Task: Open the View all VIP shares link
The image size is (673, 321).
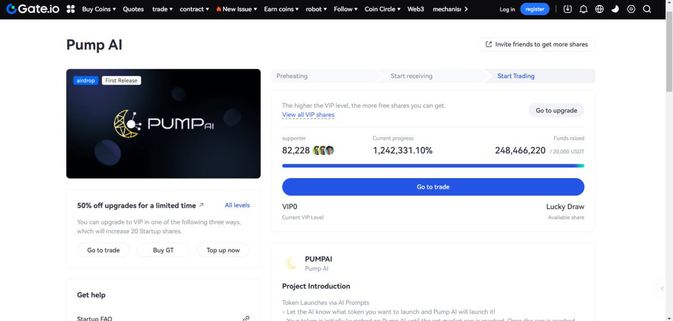Action: click(308, 115)
